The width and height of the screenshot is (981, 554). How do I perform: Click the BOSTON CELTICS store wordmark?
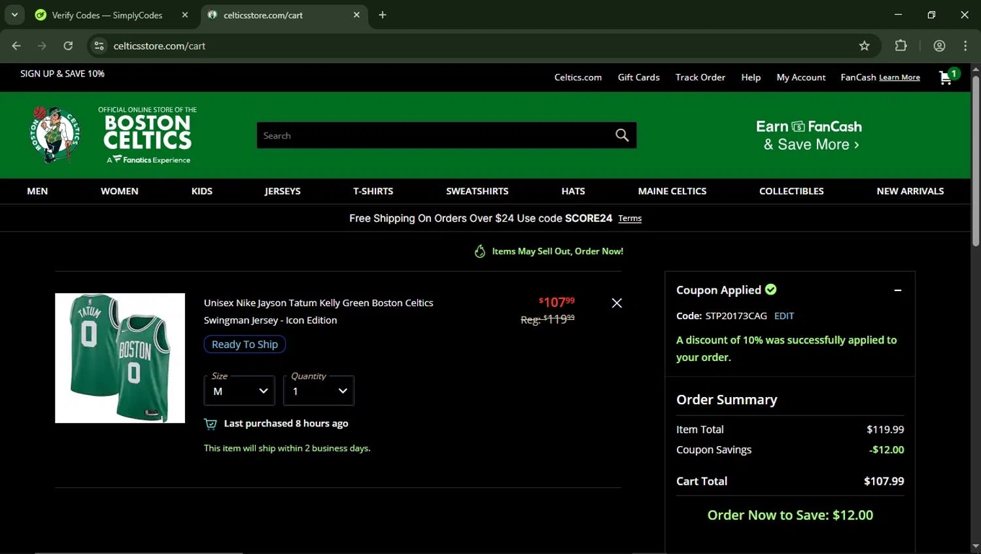point(148,135)
